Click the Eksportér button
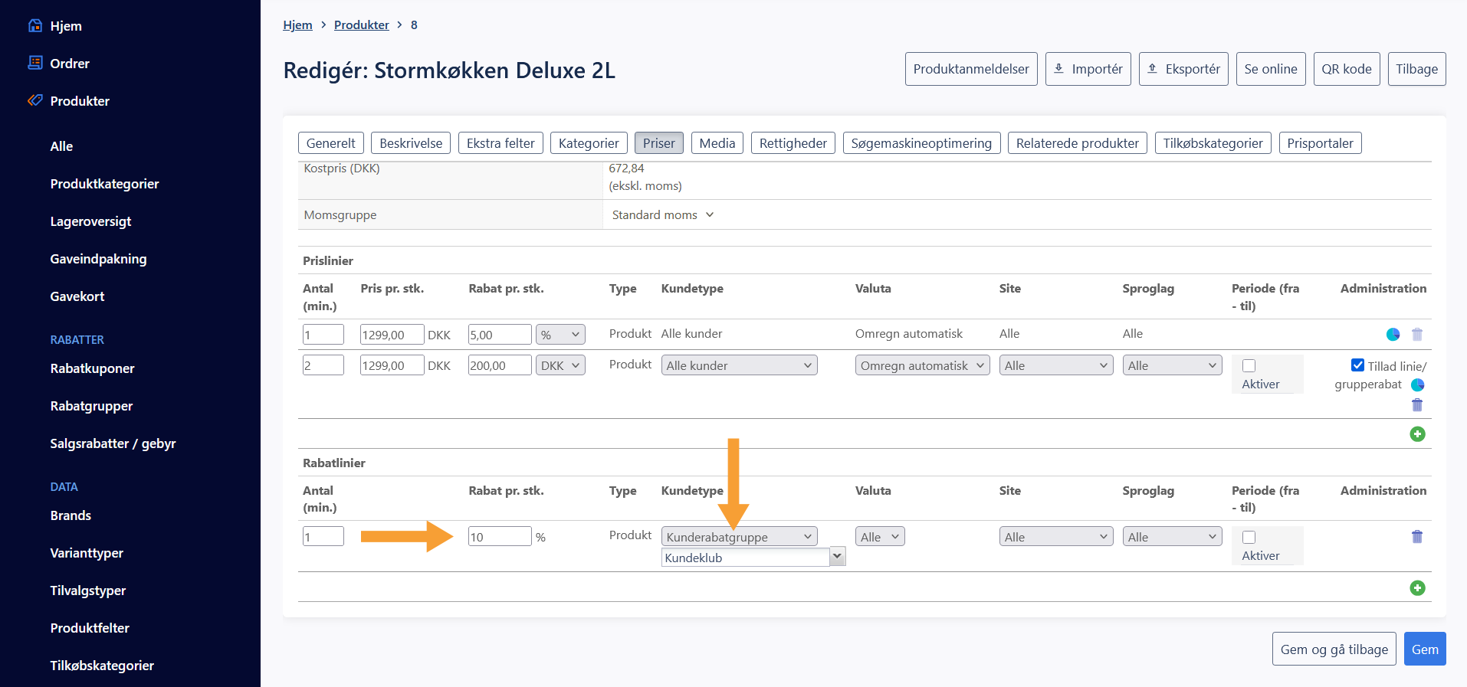Image resolution: width=1467 pixels, height=687 pixels. coord(1183,69)
